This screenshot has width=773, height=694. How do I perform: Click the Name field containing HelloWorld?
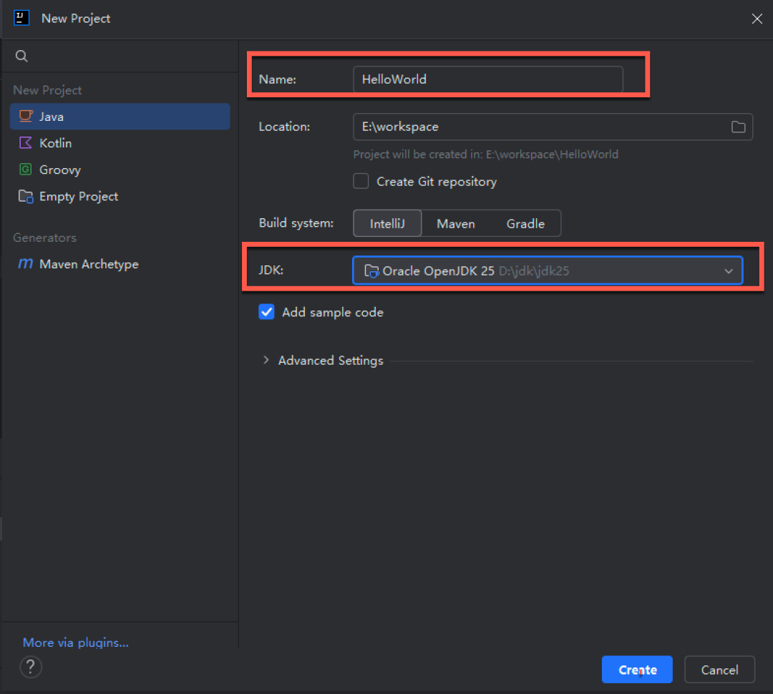point(488,79)
